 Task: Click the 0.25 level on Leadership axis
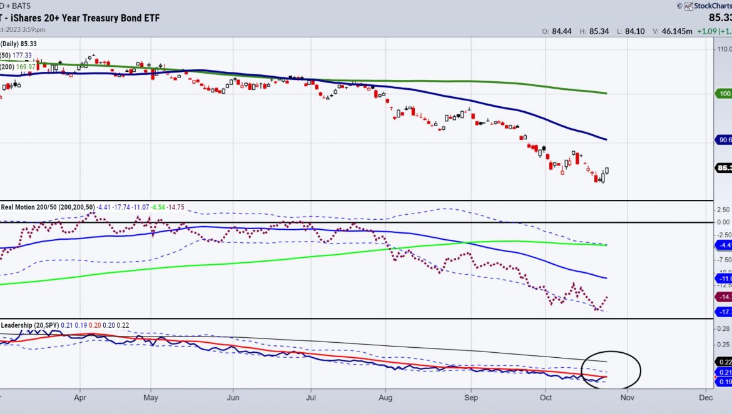pos(724,345)
